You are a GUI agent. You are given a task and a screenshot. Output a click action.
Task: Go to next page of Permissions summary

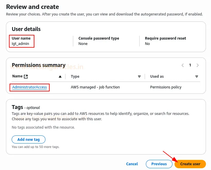[x=198, y=65]
